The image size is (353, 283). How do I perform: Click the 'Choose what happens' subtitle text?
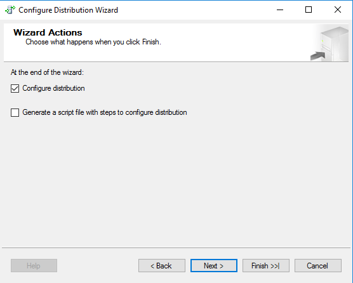93,42
